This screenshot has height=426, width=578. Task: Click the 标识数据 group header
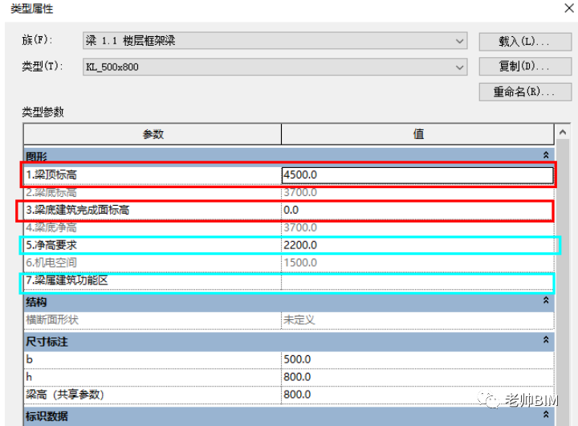289,416
